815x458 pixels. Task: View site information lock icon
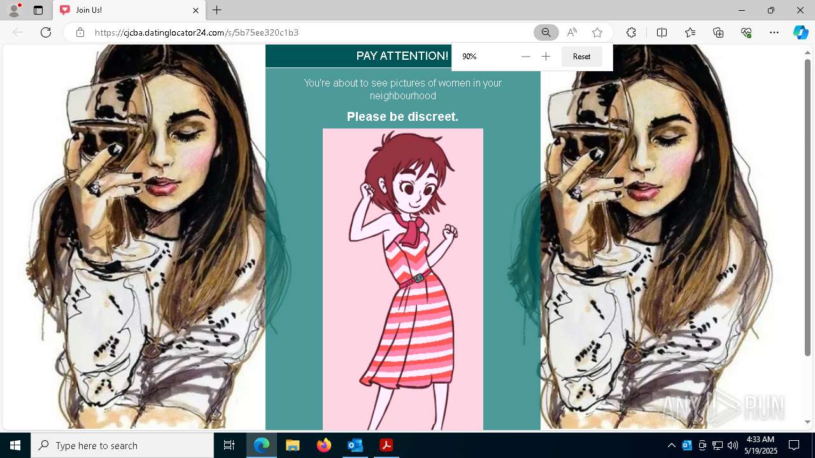tap(80, 32)
